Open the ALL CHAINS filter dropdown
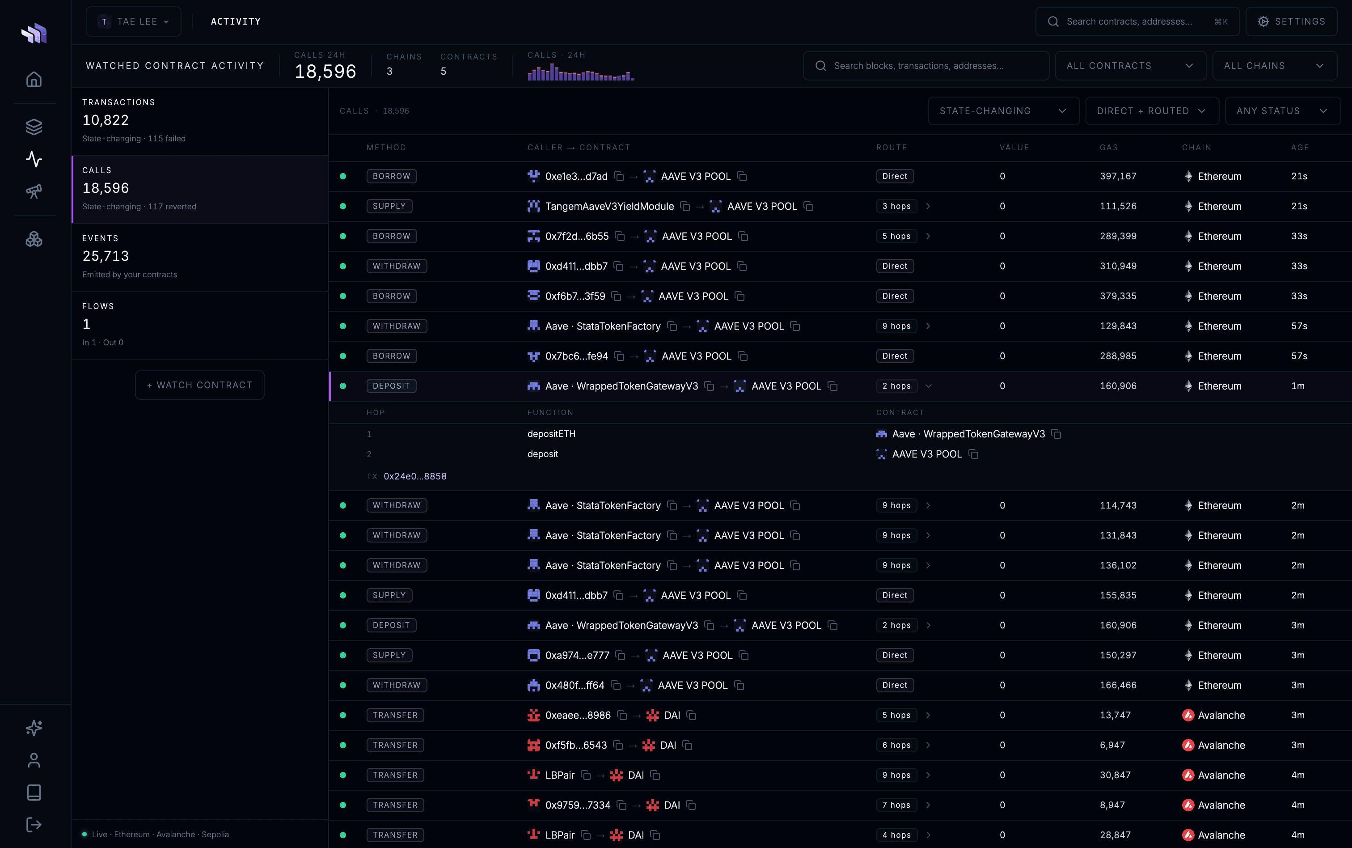This screenshot has width=1352, height=848. 1275,66
